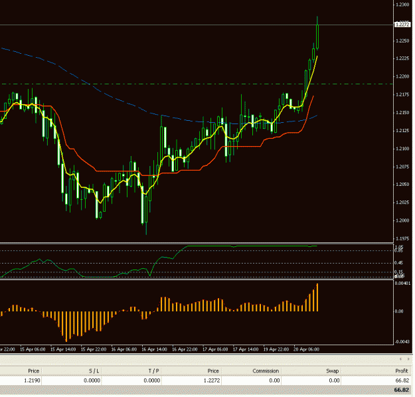This screenshot has height=397, width=415.
Task: Sort by the Commission column header
Action: [x=266, y=371]
